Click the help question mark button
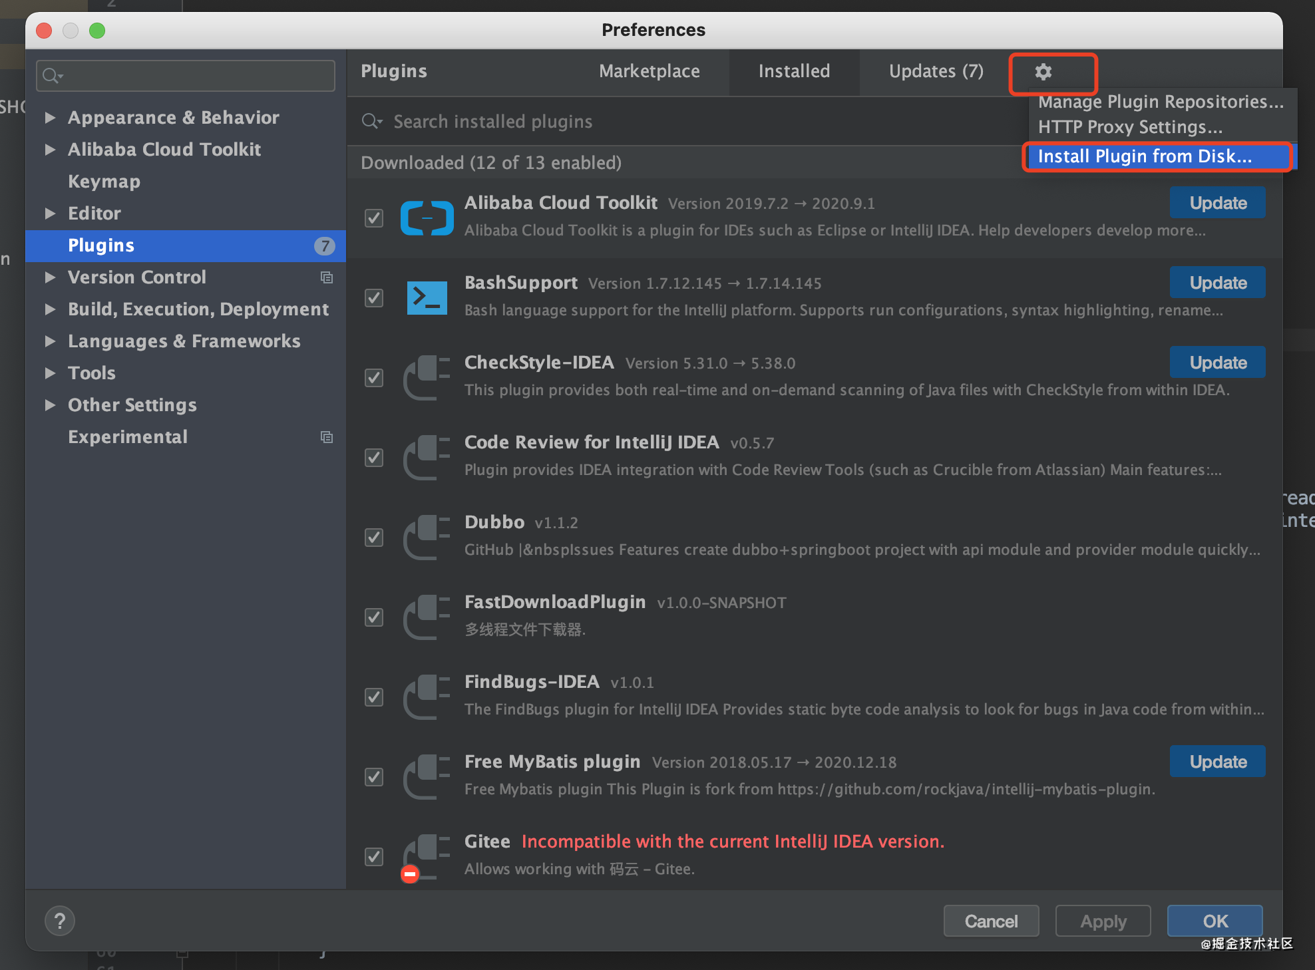The height and width of the screenshot is (970, 1315). (x=59, y=921)
